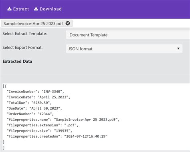Click the fileproperties.extension ".pdf" line

click(42, 125)
